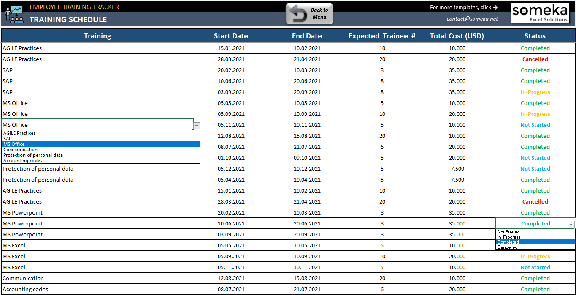The width and height of the screenshot is (576, 295).
Task: Select In-Progress status for SAP starting 03.09.2021
Action: tap(535, 92)
